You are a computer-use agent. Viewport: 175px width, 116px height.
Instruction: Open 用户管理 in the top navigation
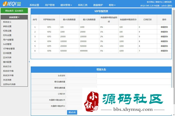point(50,5)
